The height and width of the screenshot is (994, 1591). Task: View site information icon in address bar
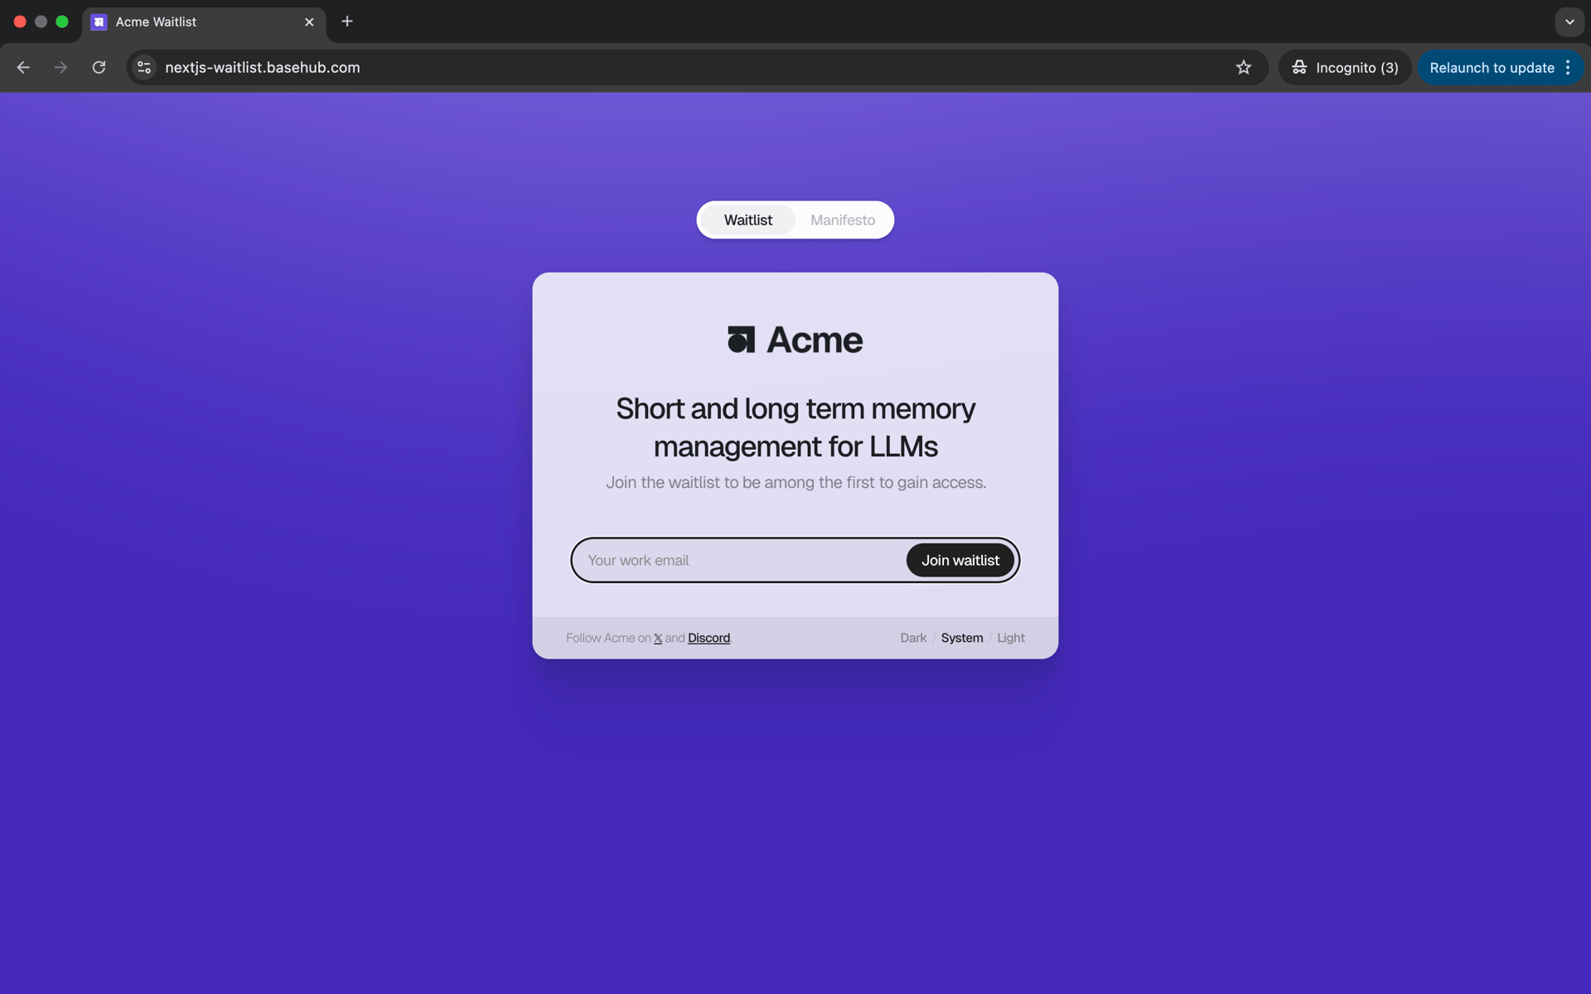pyautogui.click(x=144, y=68)
